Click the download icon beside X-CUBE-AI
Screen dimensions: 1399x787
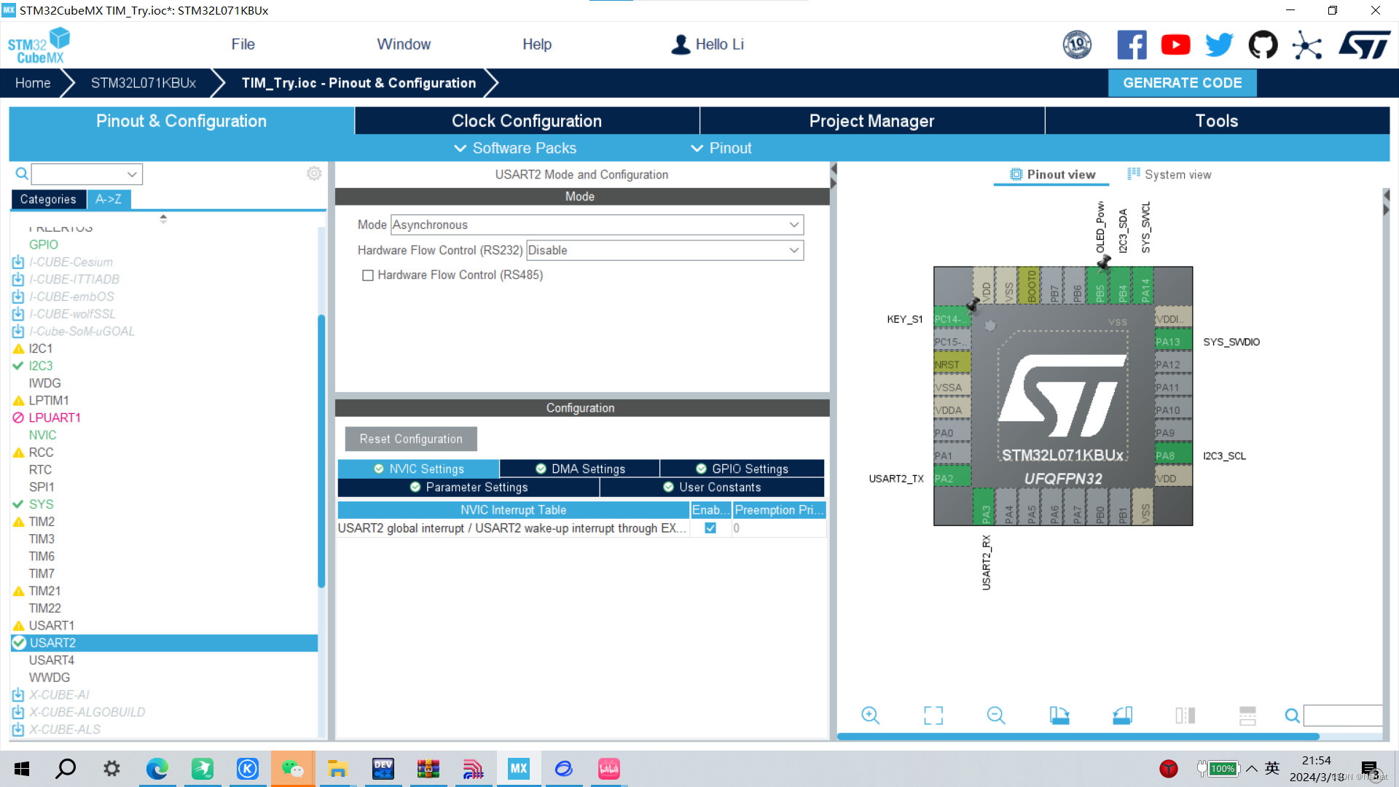pyautogui.click(x=18, y=694)
